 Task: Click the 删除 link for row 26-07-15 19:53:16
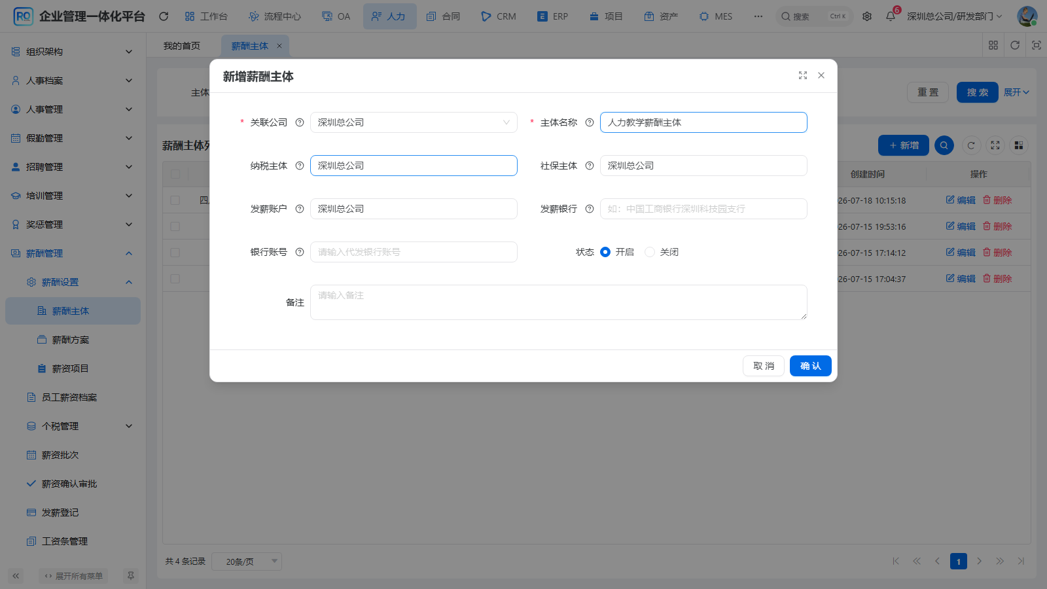point(997,226)
